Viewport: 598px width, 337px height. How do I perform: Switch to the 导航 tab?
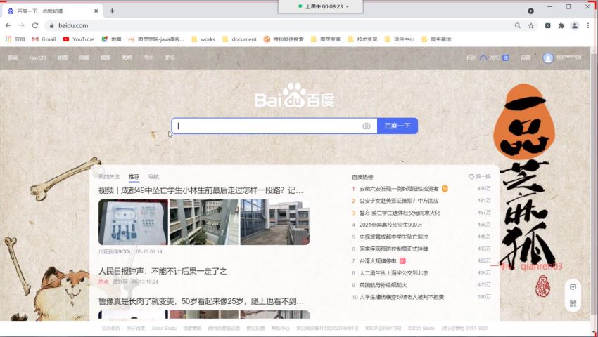pos(153,177)
